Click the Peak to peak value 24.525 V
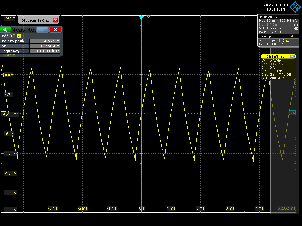 [x=45, y=41]
